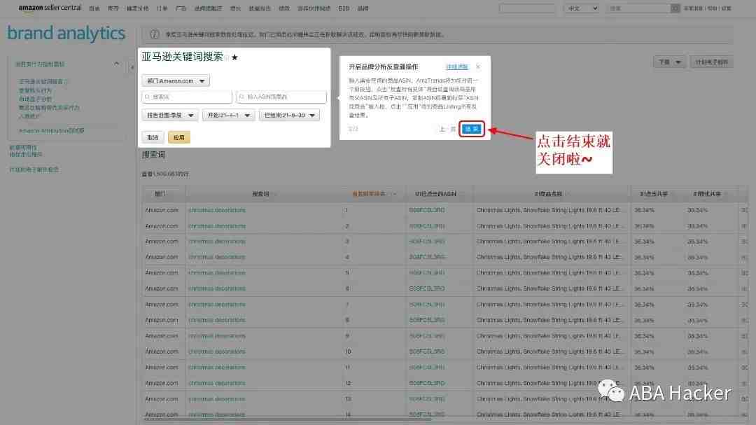The height and width of the screenshot is (425, 756).
Task: Click the ASIN product input field
Action: point(281,97)
